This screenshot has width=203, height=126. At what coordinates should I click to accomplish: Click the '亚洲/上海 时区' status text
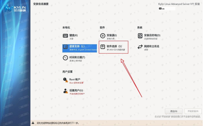tap(76, 61)
